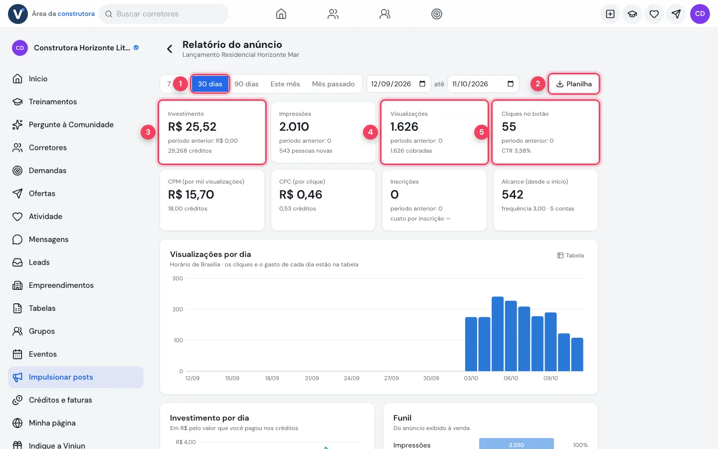This screenshot has width=718, height=449.
Task: Open Eventos in the sidebar
Action: (76, 354)
